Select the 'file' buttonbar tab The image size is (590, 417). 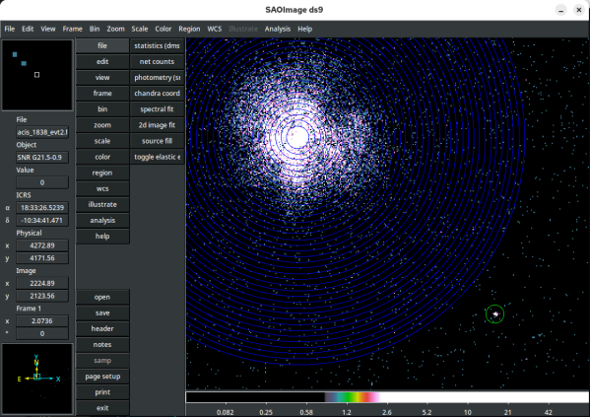click(102, 45)
